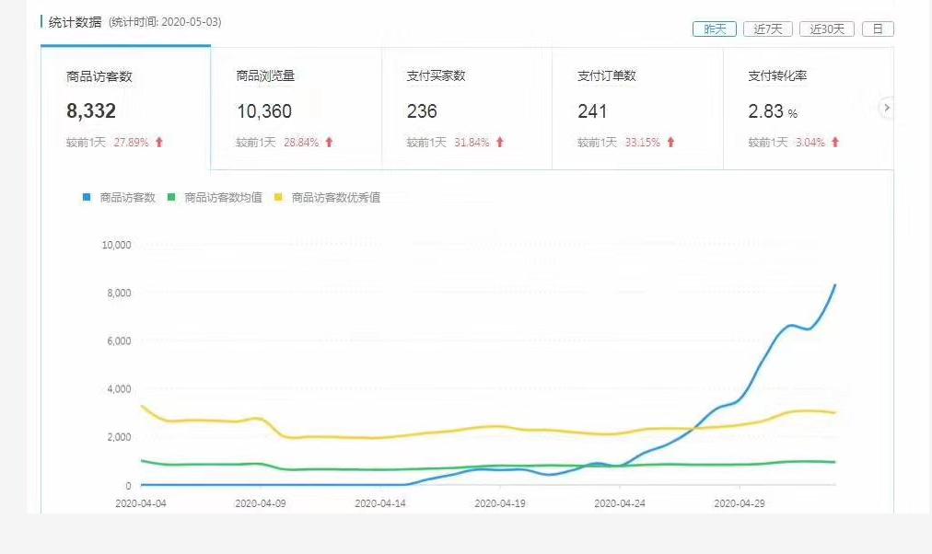The height and width of the screenshot is (554, 932).
Task: Click the right chevron to reveal more metric cards
Action: click(886, 108)
